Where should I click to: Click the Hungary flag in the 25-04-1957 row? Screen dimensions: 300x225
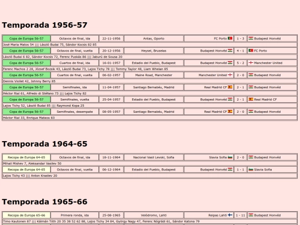tap(230, 99)
